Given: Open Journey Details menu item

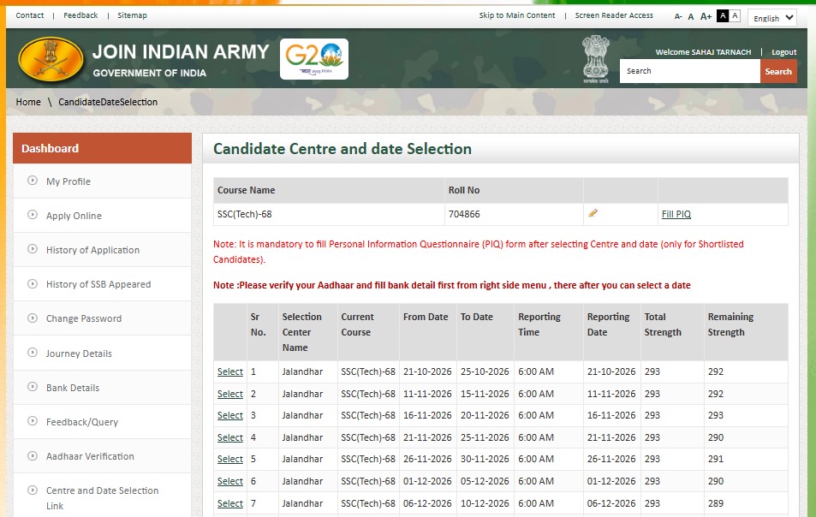Looking at the screenshot, I should tap(79, 354).
